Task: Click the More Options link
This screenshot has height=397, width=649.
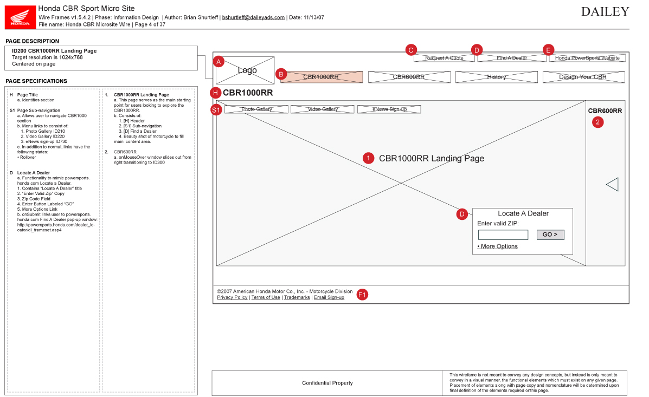Action: point(498,246)
